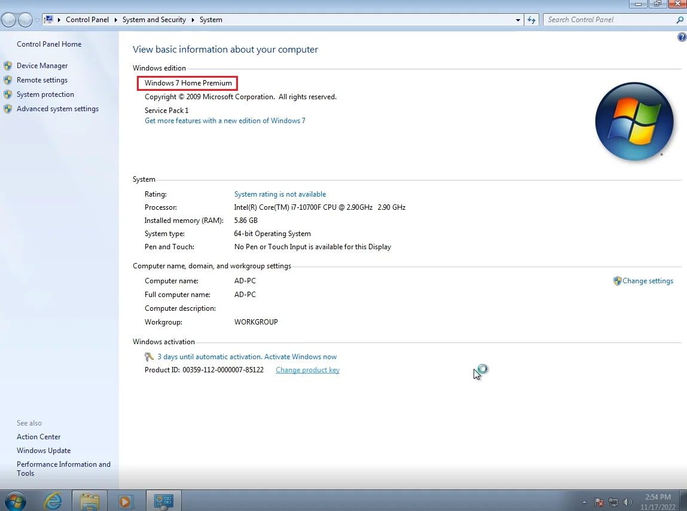687x511 pixels.
Task: Open Help via the question mark icon
Action: [682, 36]
